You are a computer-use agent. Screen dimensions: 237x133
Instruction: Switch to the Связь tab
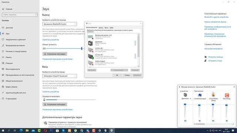click(111, 28)
